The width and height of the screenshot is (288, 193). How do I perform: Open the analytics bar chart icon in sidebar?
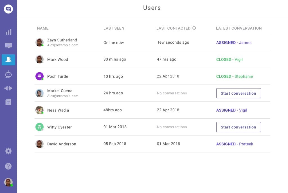(x=8, y=32)
